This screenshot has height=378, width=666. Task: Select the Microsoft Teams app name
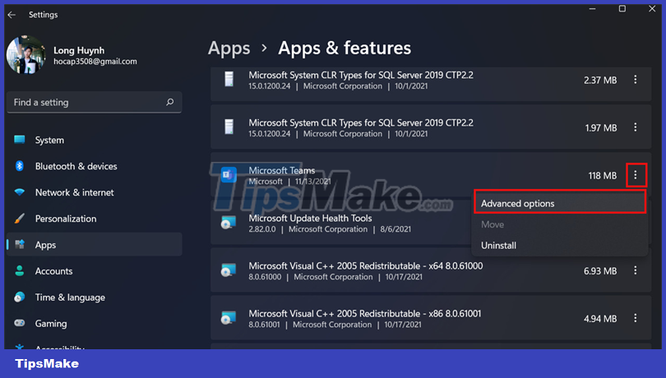(281, 170)
